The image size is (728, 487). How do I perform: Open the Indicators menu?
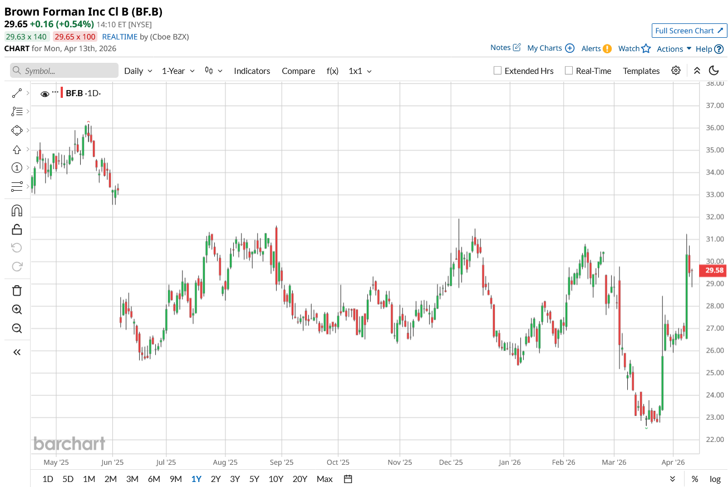point(252,71)
